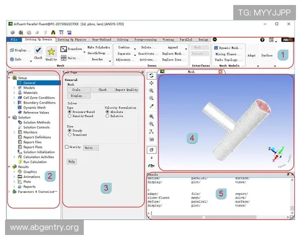301x240 pixels.
Task: Click the Transform icon in ribbon
Action: tap(63, 49)
